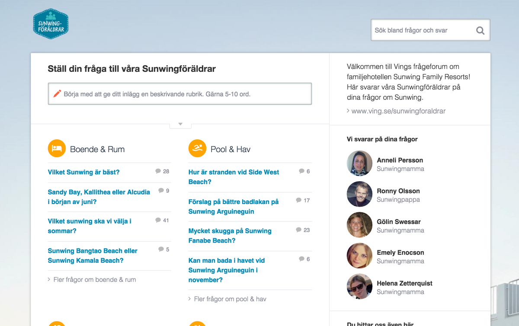The height and width of the screenshot is (326, 519).
Task: Click comment bubble with count 5
Action: pyautogui.click(x=161, y=249)
